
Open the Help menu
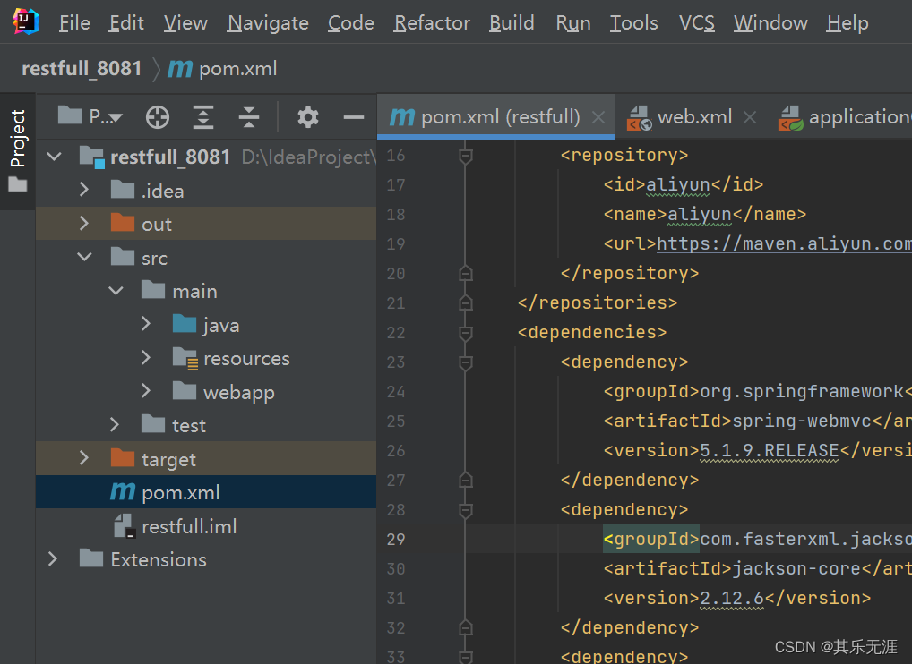pyautogui.click(x=847, y=22)
